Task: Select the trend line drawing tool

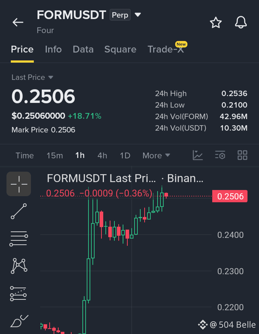Action: coord(19,211)
